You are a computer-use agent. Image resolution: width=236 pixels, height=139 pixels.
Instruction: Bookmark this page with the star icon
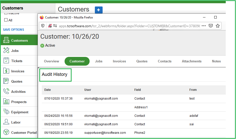(218, 26)
